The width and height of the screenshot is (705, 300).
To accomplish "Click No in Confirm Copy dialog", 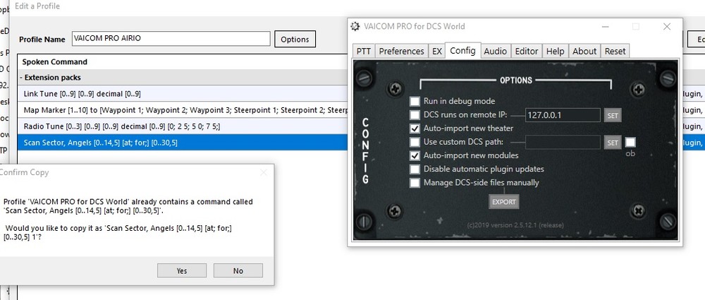I will point(238,271).
